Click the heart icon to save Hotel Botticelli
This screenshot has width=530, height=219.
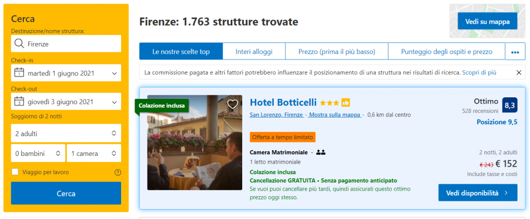[233, 104]
